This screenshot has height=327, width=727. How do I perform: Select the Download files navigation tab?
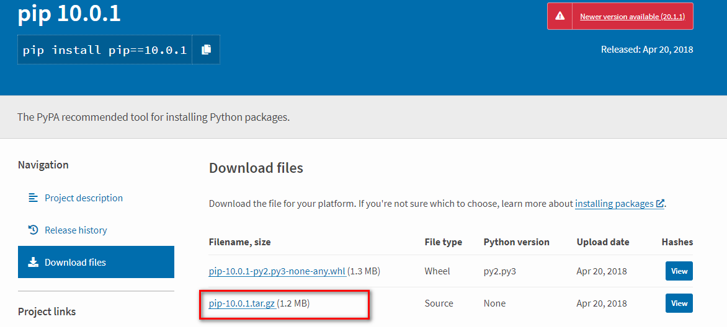pyautogui.click(x=96, y=262)
